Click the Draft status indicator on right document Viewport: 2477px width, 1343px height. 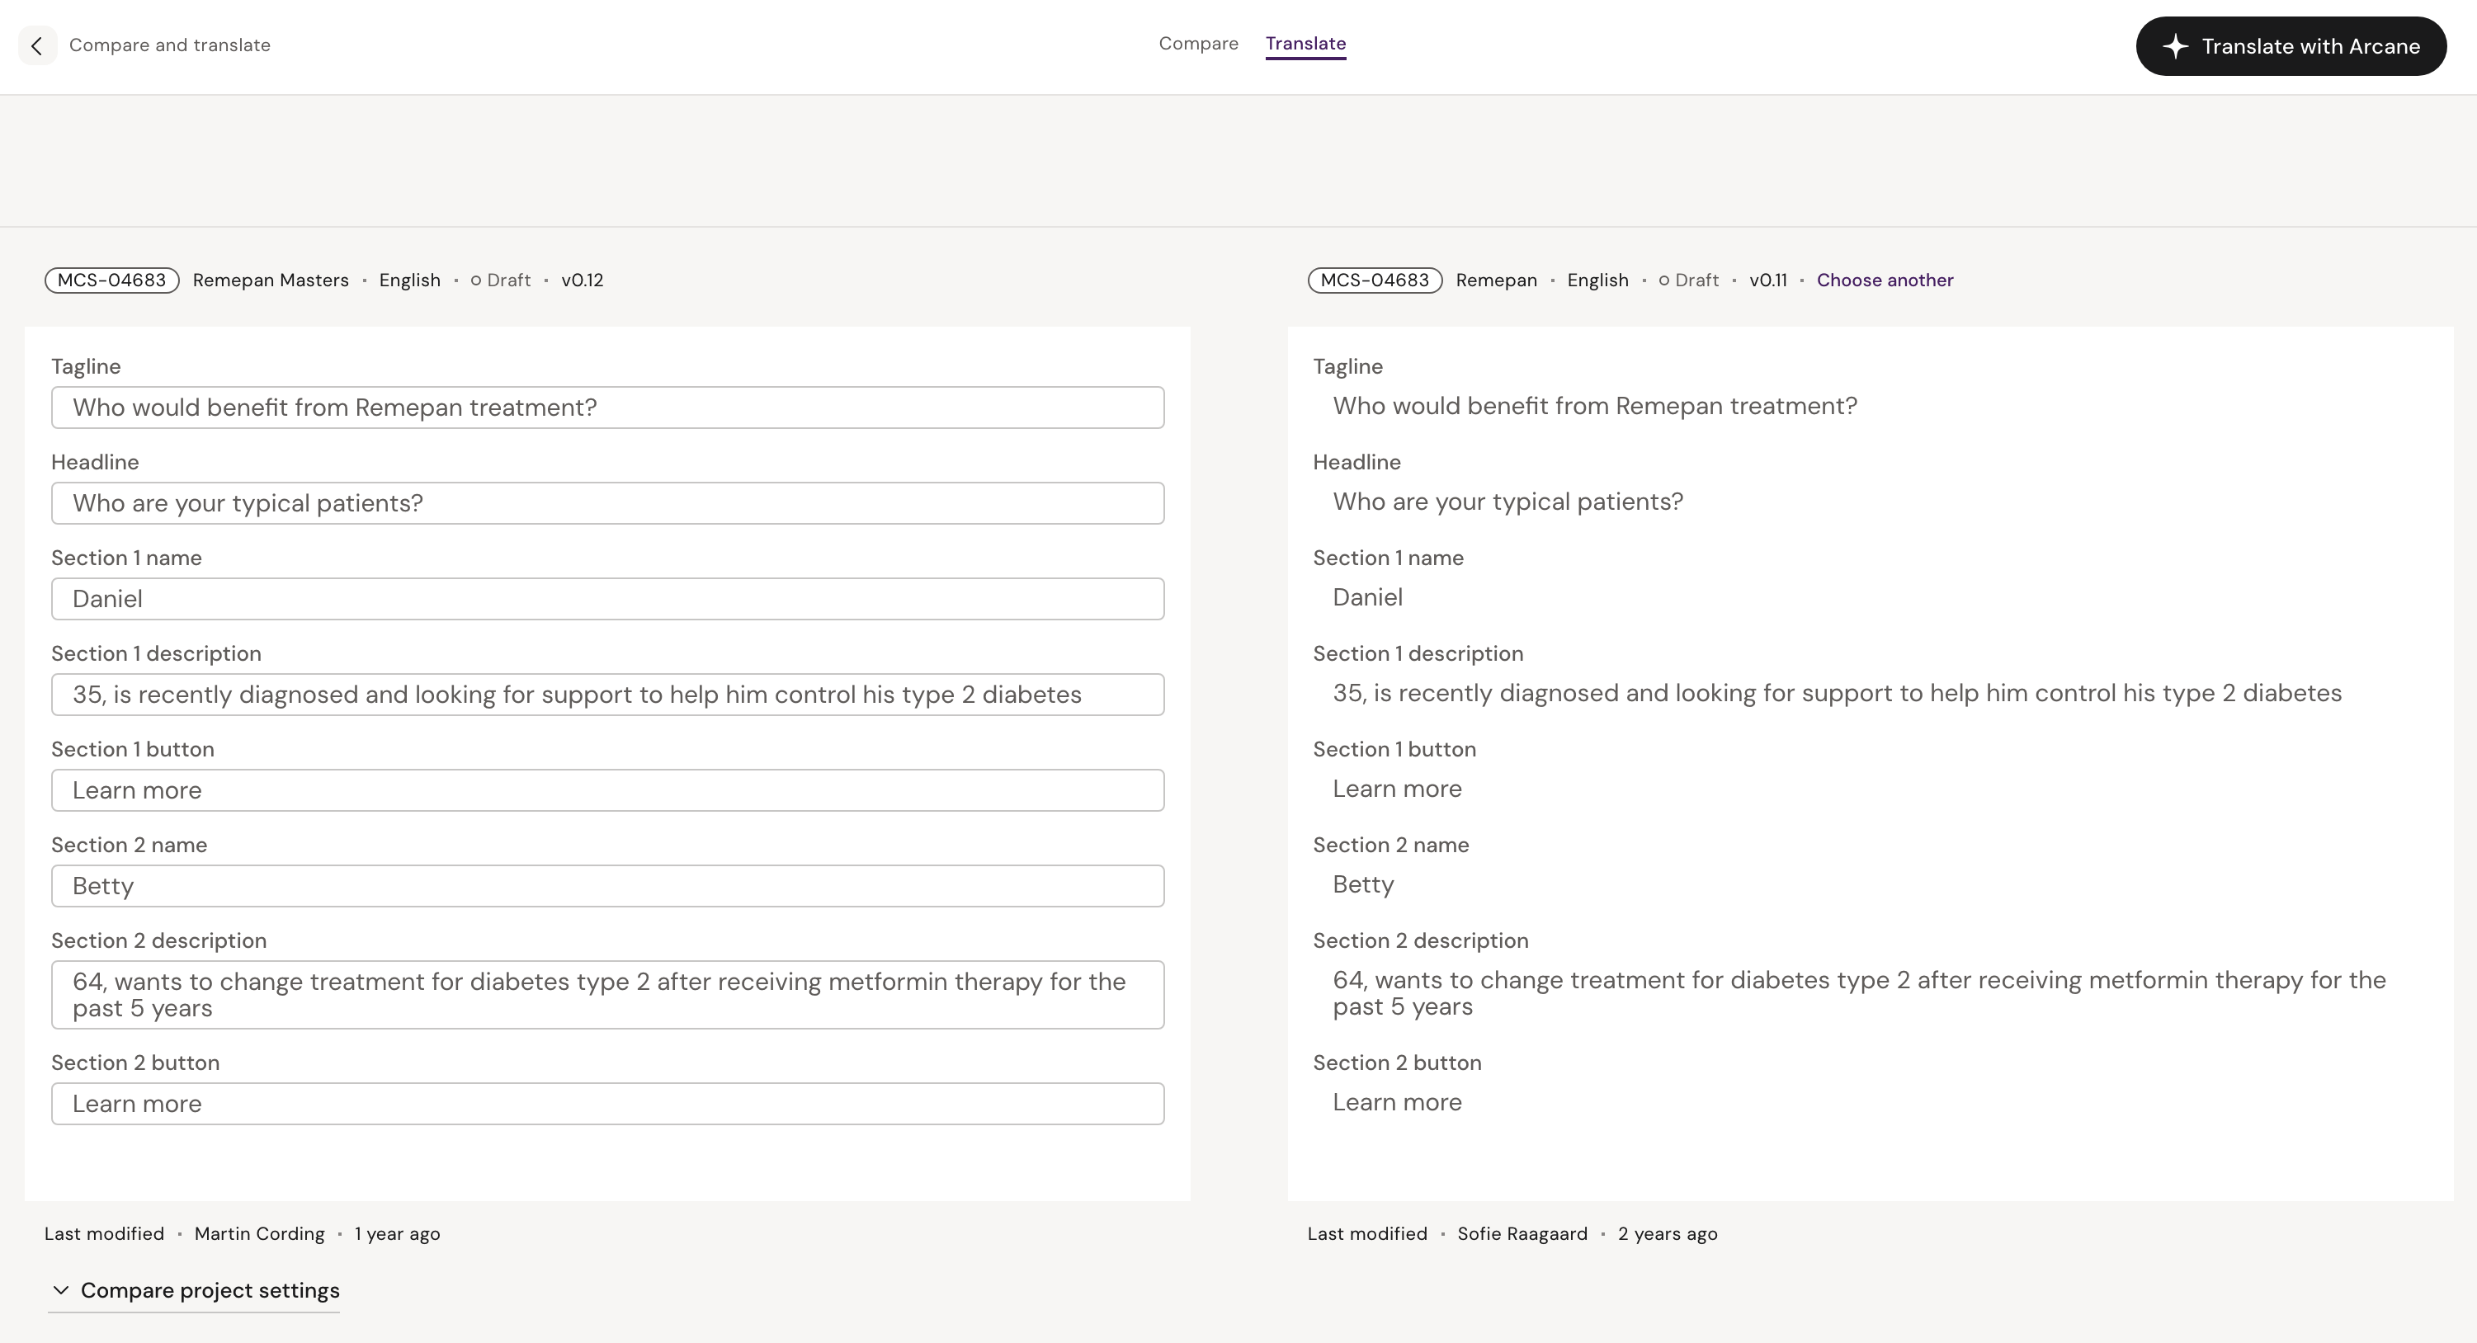[1688, 280]
